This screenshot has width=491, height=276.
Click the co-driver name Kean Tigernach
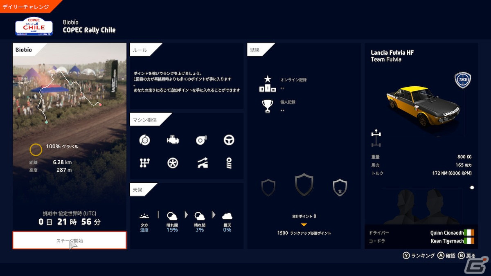click(447, 241)
